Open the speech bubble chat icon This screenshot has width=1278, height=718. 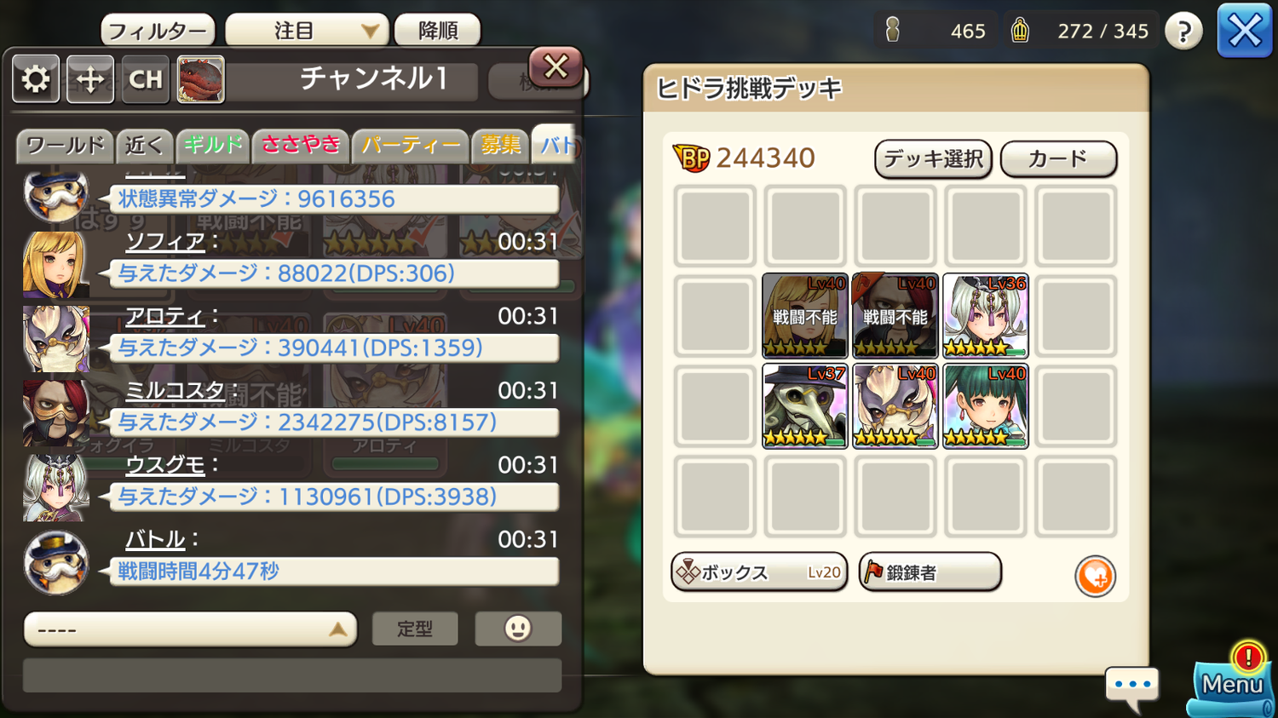coord(1132,688)
